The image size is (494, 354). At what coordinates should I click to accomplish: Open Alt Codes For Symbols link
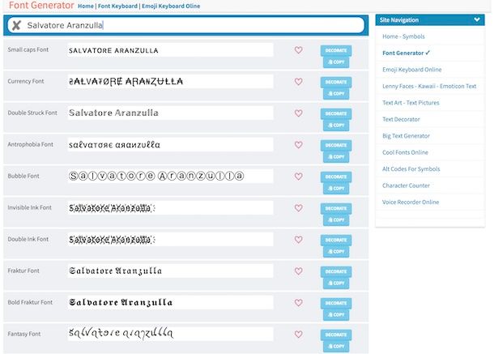(x=411, y=169)
